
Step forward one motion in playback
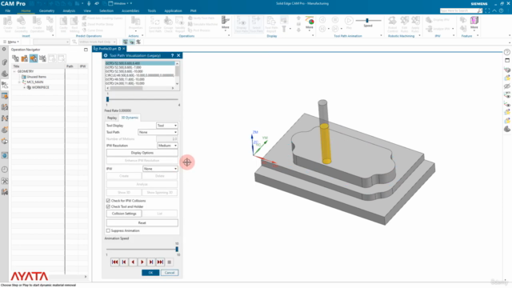coord(151,262)
